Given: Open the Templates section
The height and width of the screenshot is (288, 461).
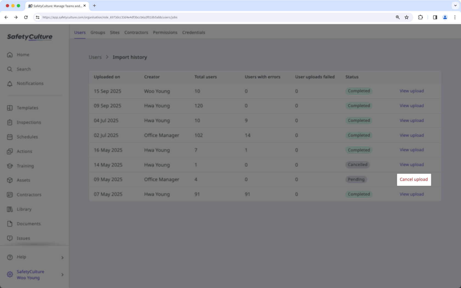Looking at the screenshot, I should click(x=10, y=108).
